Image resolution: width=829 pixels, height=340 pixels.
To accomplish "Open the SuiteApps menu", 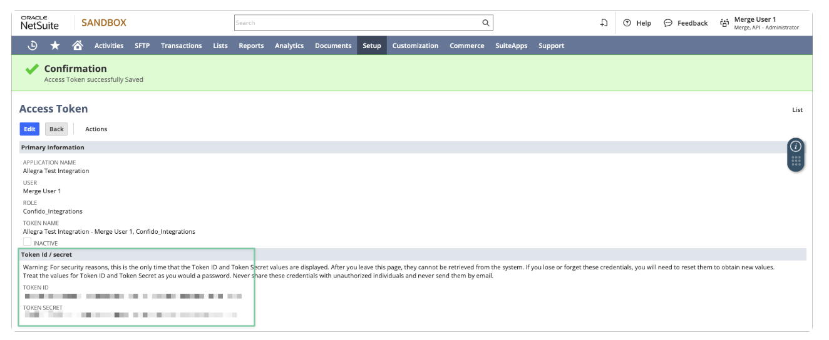I will tap(512, 46).
